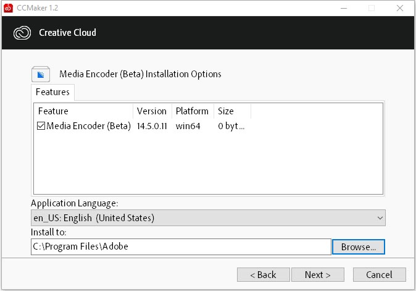Cancel the installation
Screen dimensions: 416x291
pyautogui.click(x=379, y=274)
